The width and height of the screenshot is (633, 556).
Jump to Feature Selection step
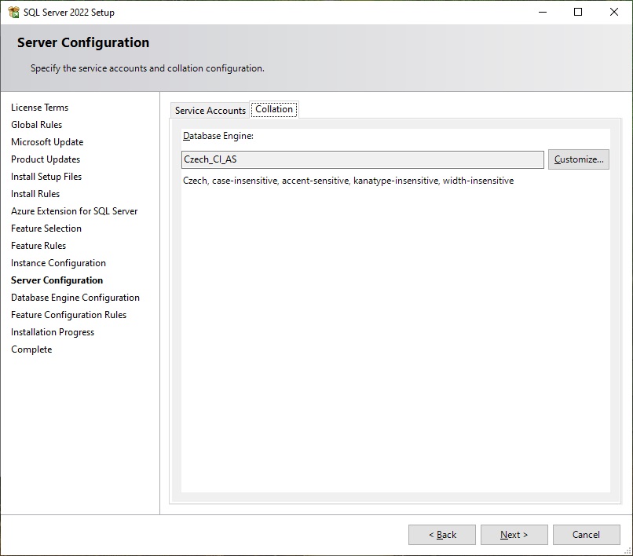[46, 229]
